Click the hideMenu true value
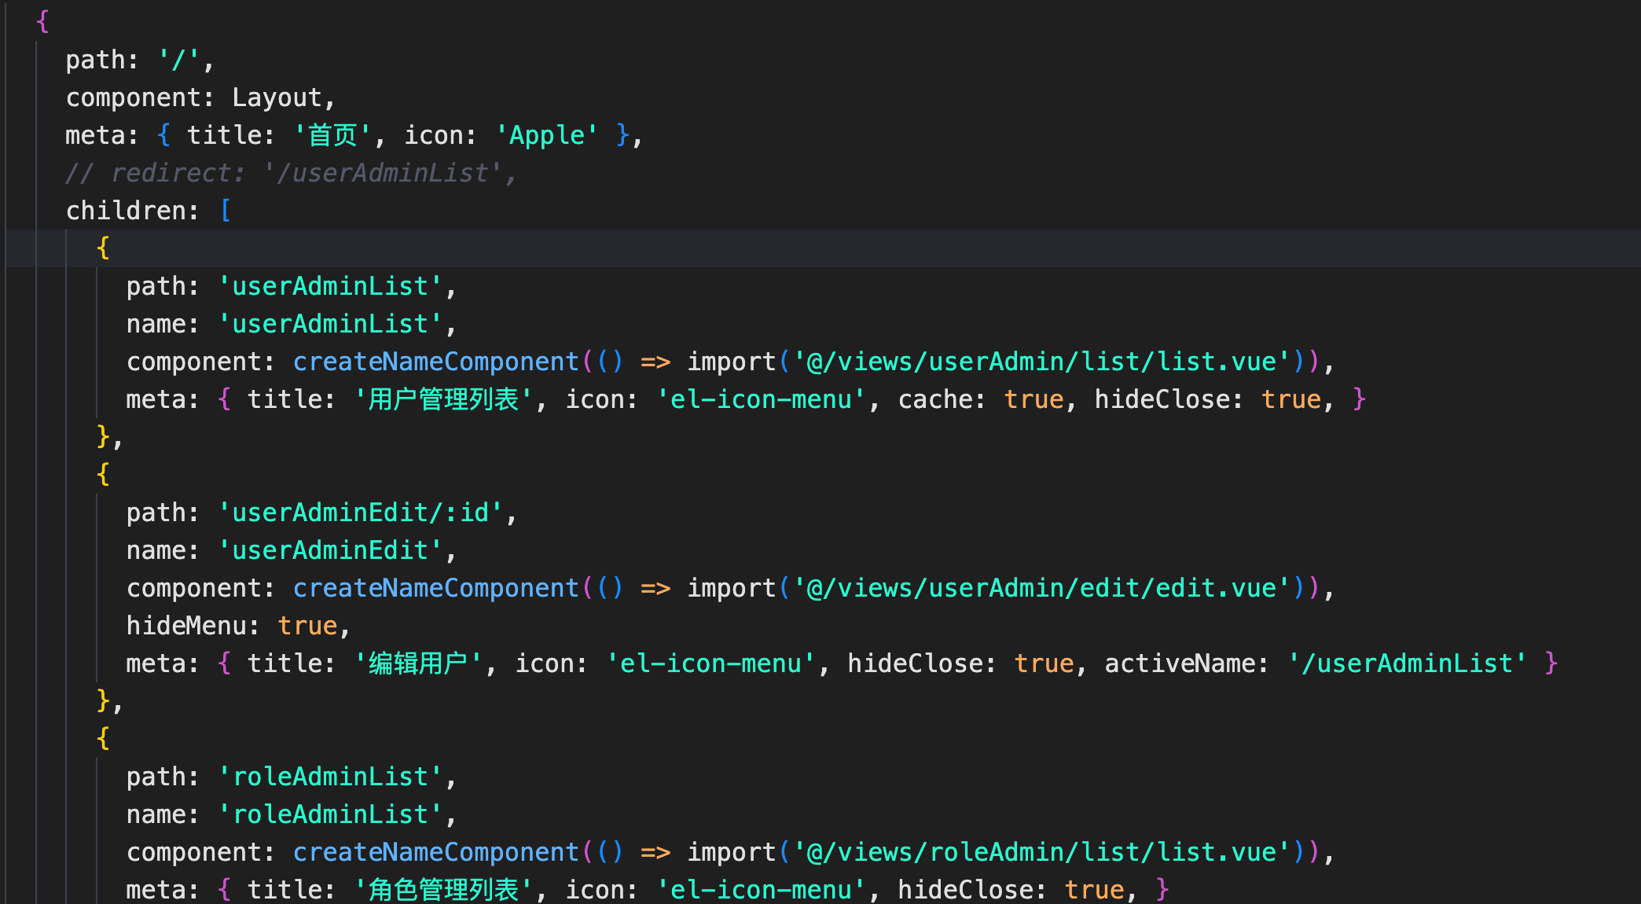Screen dimensions: 1641x904 click(x=307, y=626)
